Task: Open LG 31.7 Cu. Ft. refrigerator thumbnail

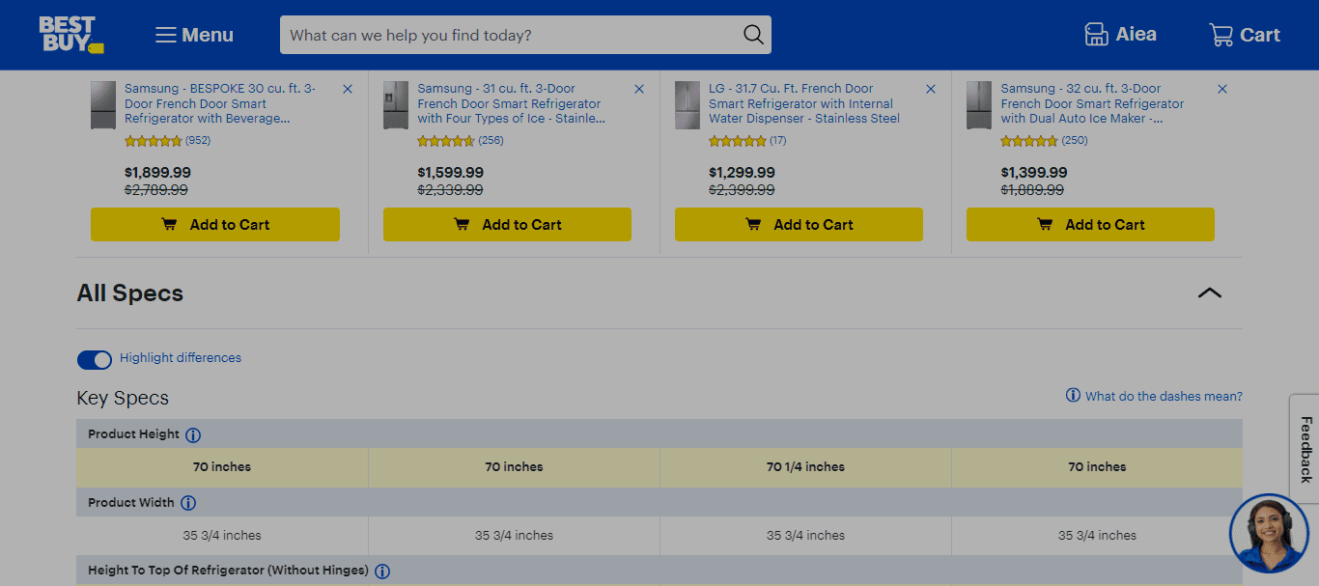Action: pos(688,105)
